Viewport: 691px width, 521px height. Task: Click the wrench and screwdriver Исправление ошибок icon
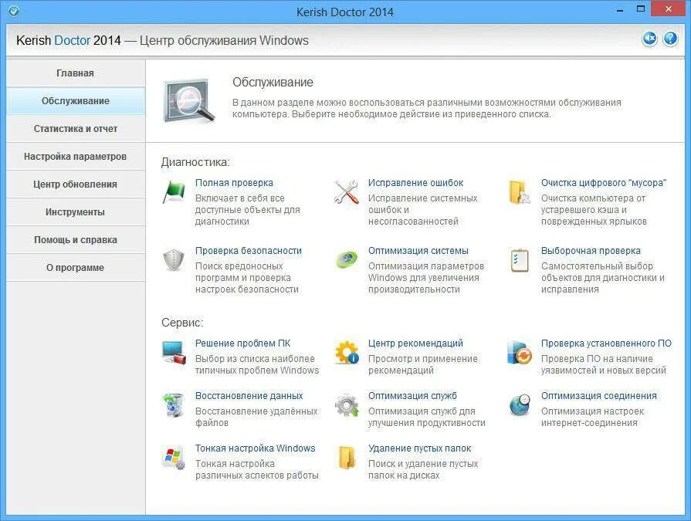pos(346,191)
